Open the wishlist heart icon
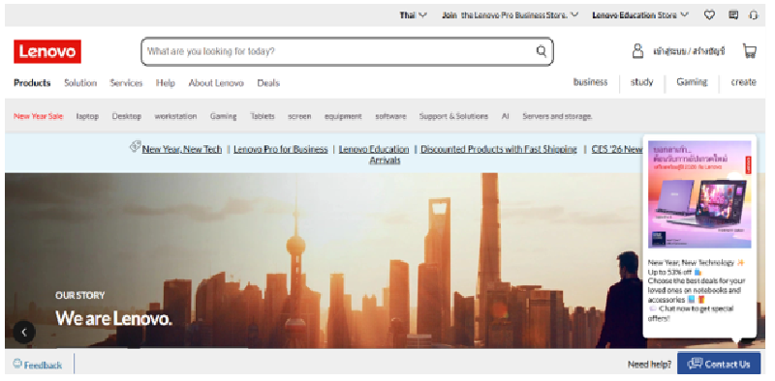The image size is (775, 381). pyautogui.click(x=709, y=15)
